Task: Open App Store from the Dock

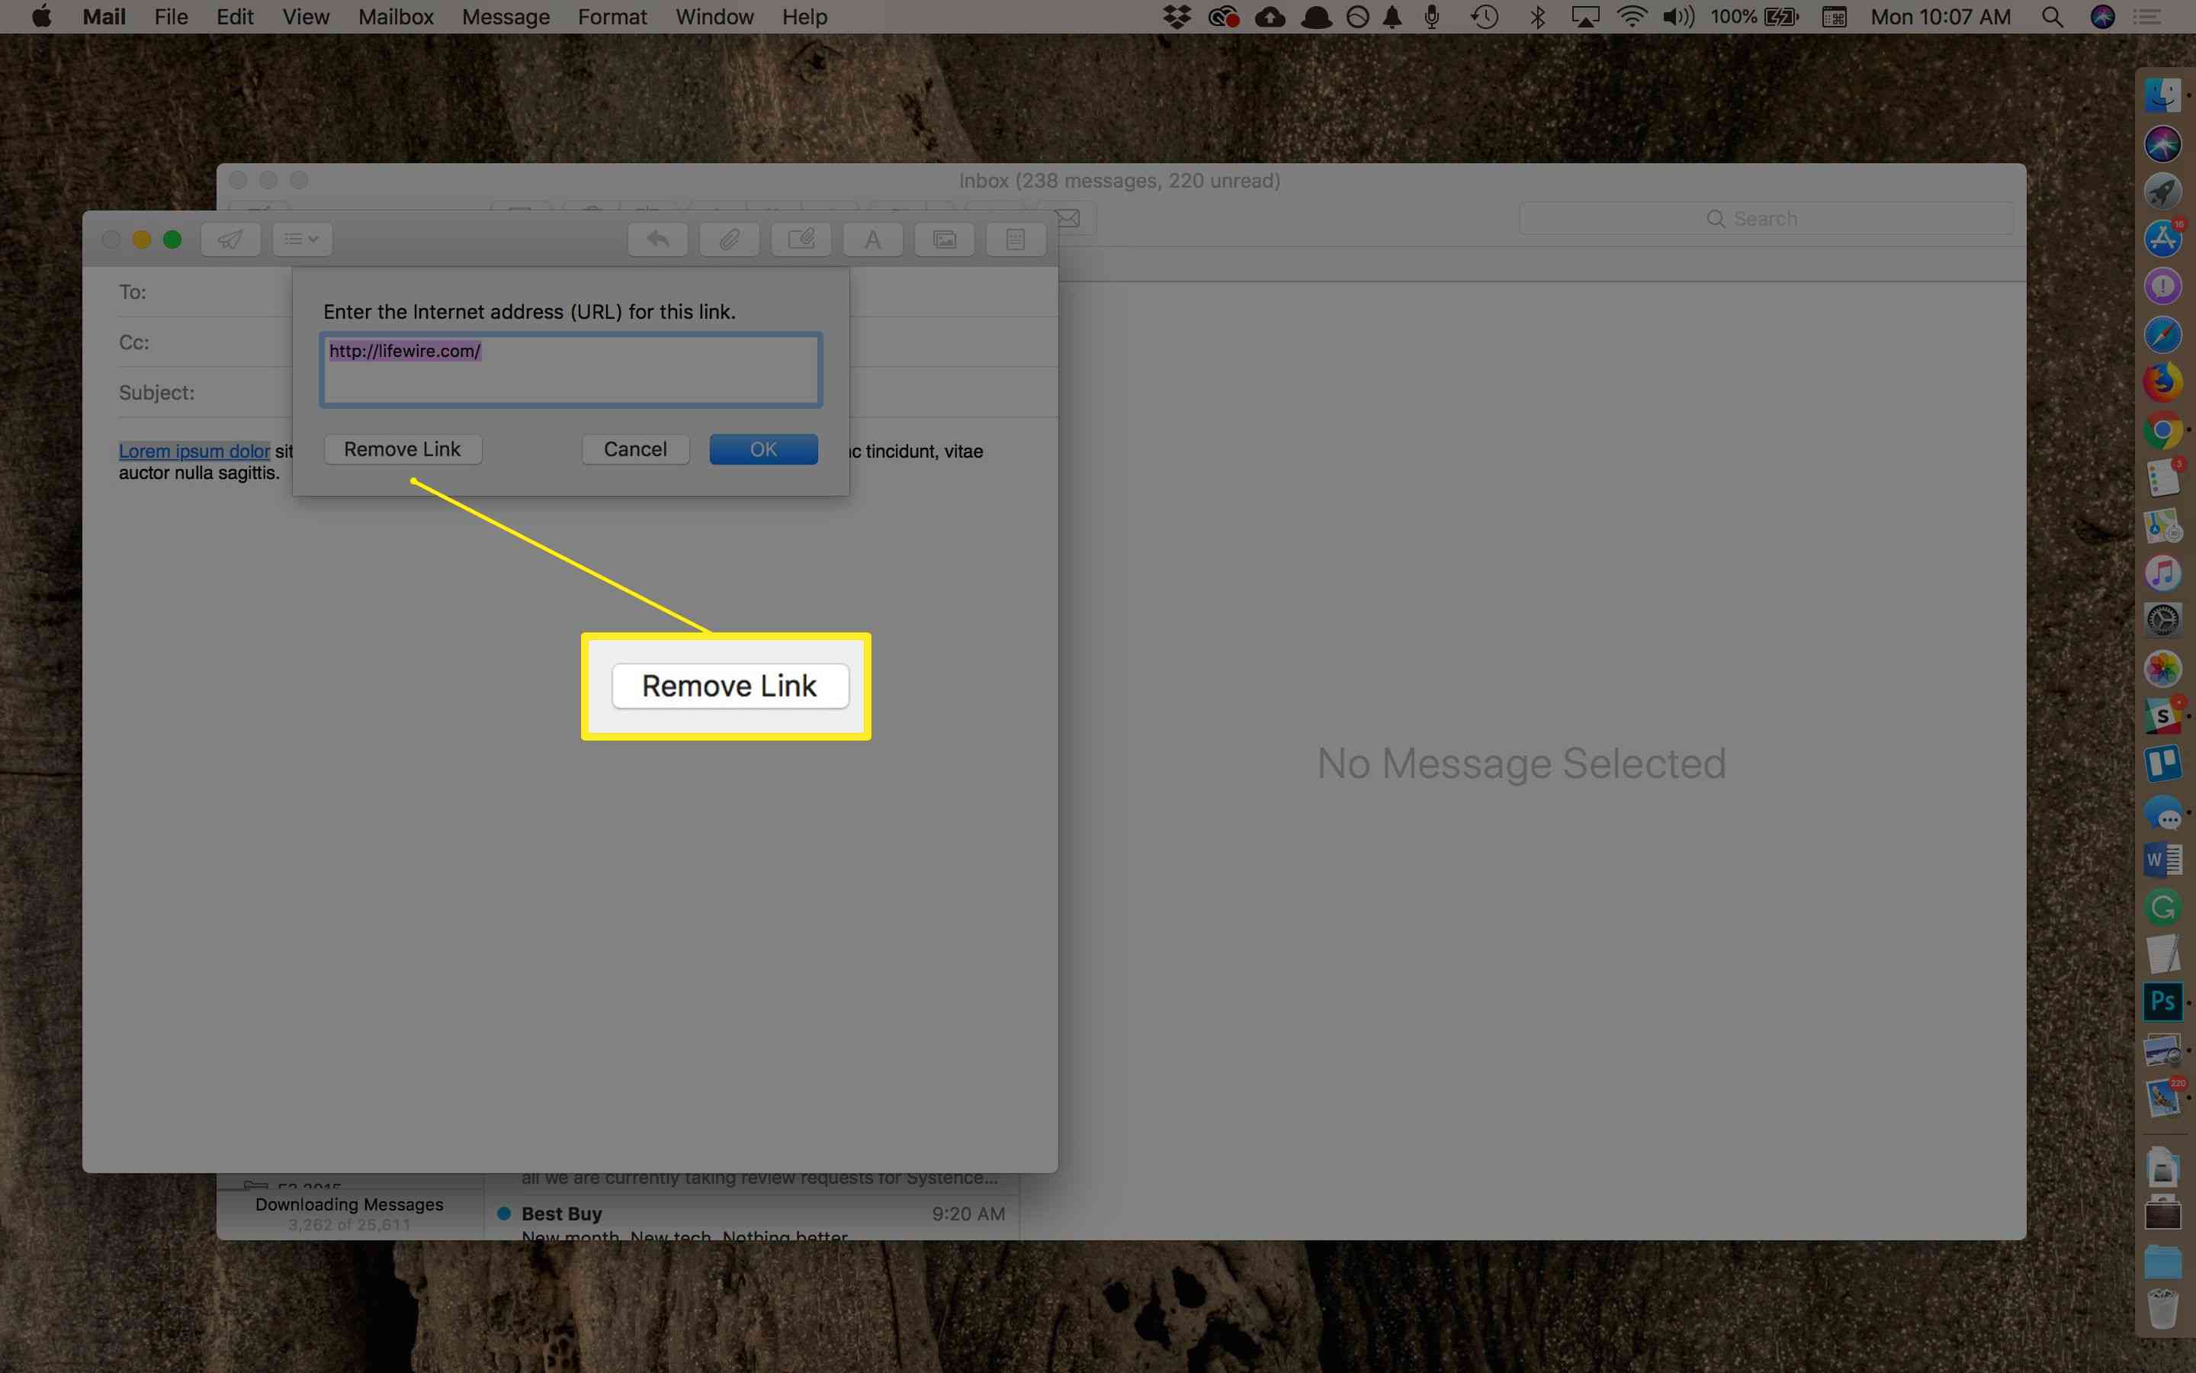Action: (x=2162, y=239)
